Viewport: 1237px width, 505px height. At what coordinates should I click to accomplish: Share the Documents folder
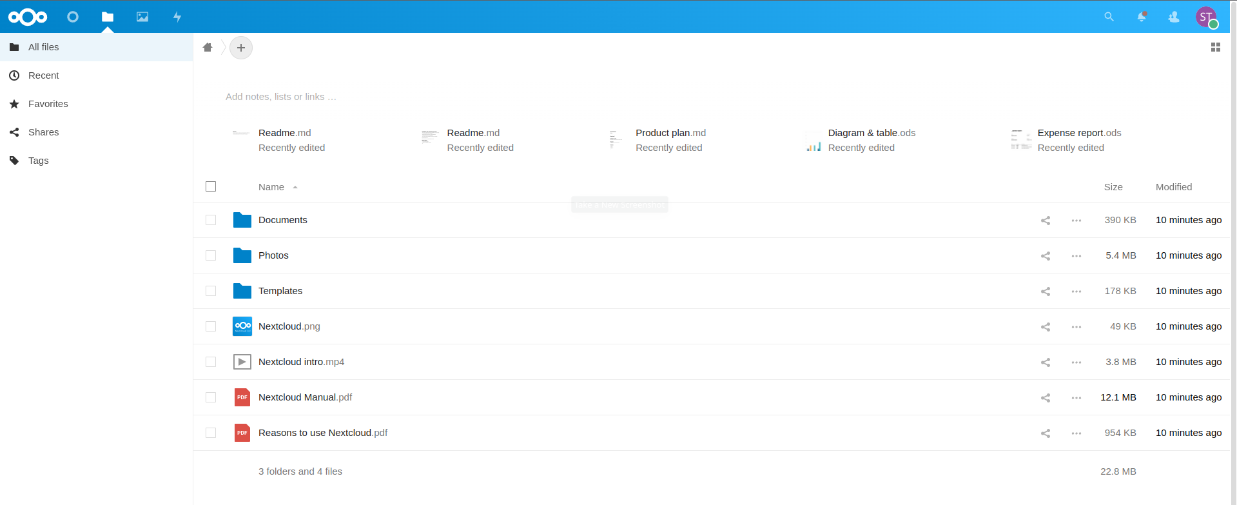[1046, 221]
